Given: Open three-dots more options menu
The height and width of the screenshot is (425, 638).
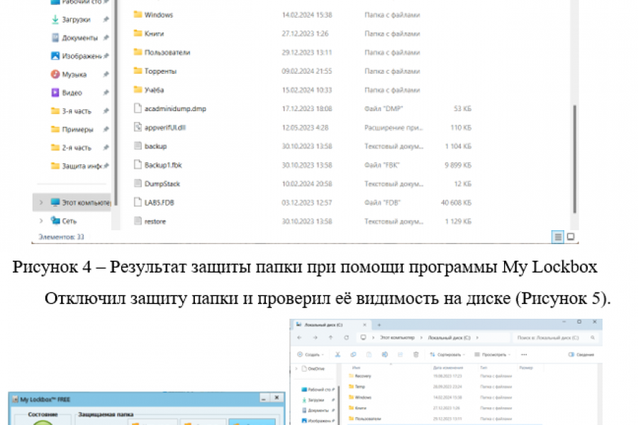Looking at the screenshot, I should (x=524, y=355).
